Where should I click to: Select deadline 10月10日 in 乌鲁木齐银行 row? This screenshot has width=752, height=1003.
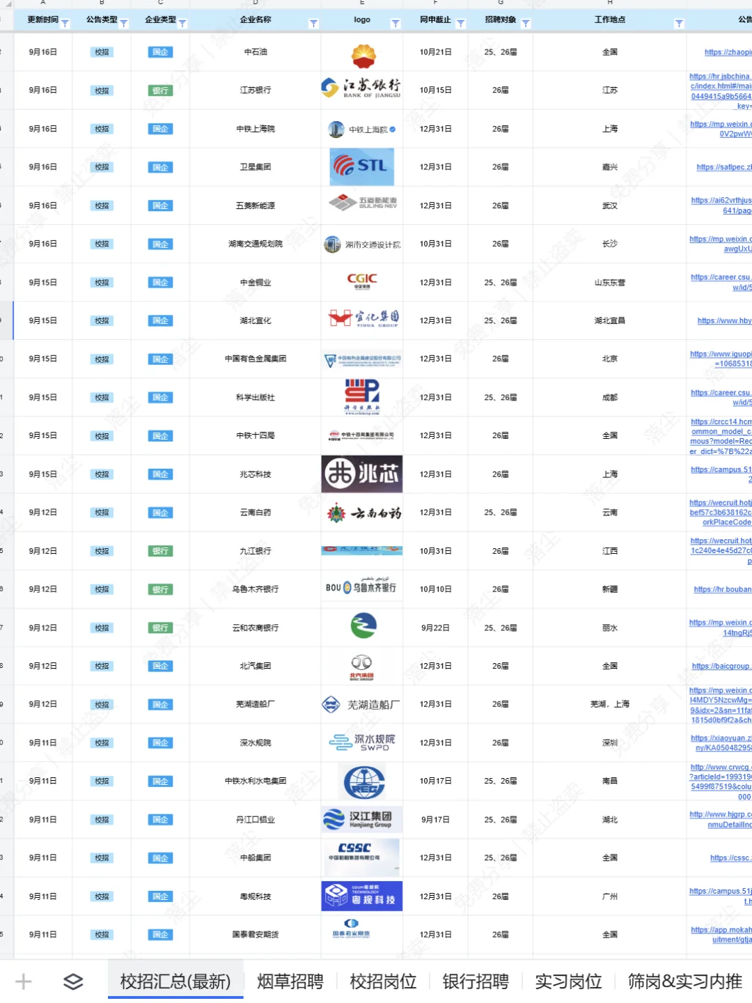[436, 589]
